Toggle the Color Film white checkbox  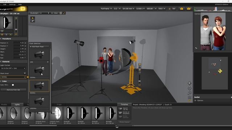[13, 85]
